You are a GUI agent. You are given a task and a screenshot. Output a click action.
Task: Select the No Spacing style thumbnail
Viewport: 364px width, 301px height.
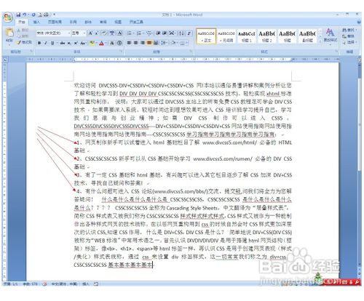click(x=226, y=36)
